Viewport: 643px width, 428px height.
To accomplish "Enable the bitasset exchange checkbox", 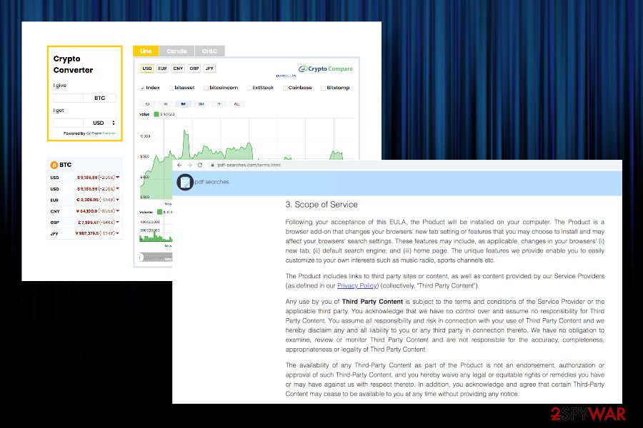I will tap(171, 88).
